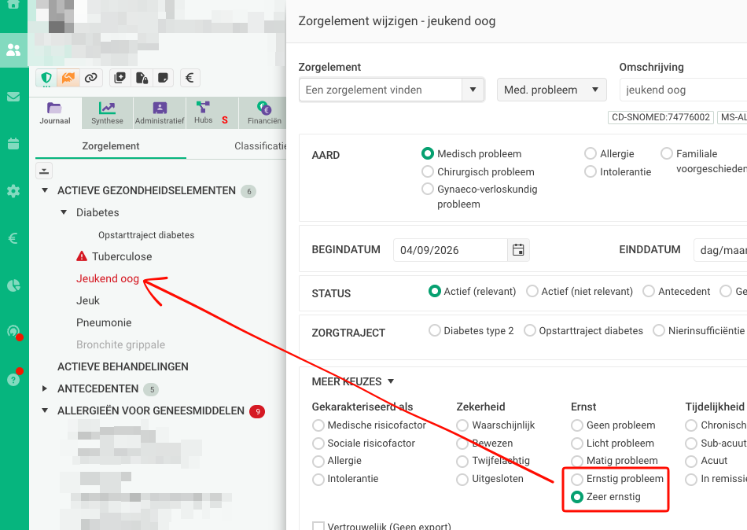The image size is (747, 530).
Task: Click the collapse-all icon above health elements
Action: 44,171
